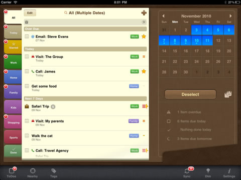
Task: Tap priority icon on Call: Travel Agency
Action: 145,150
